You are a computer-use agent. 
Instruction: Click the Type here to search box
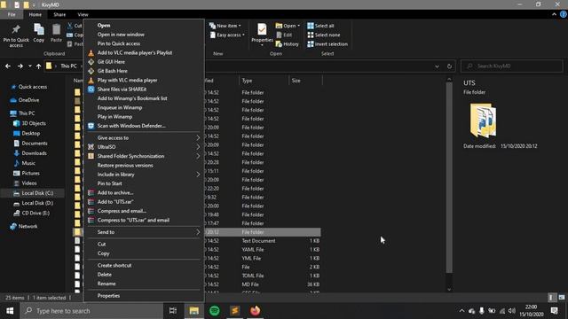click(91, 311)
